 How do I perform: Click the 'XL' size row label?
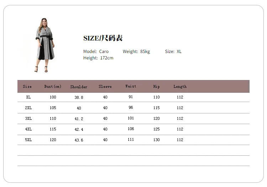(x=28, y=97)
